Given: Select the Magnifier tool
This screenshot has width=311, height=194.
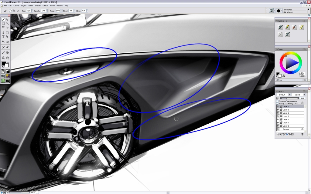Looking at the screenshot, I should coord(3,57).
